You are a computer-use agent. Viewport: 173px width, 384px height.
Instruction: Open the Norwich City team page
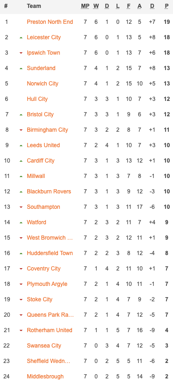(x=43, y=84)
